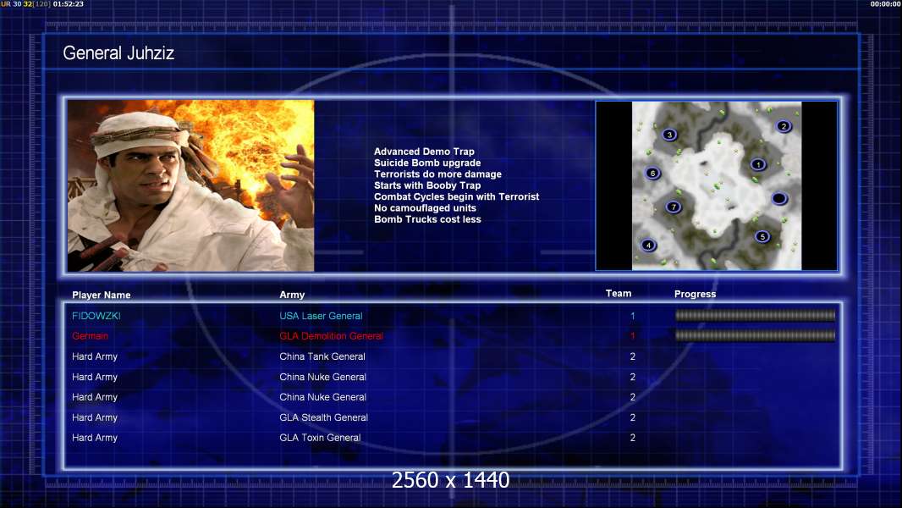Click 'Hard Army' in the China Tank General row
Screen dimensions: 902x508
click(x=95, y=356)
